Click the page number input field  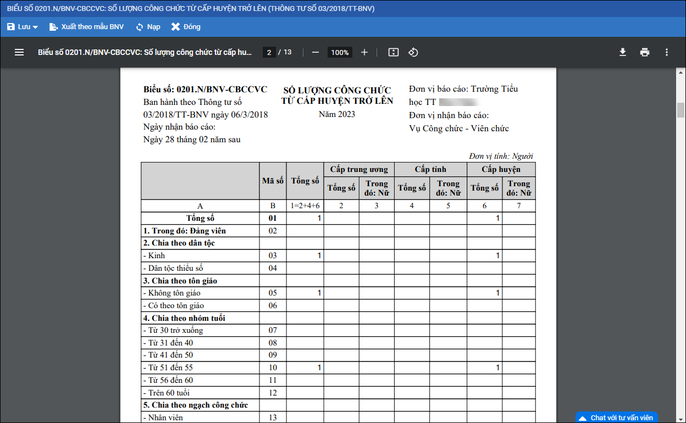click(x=269, y=52)
